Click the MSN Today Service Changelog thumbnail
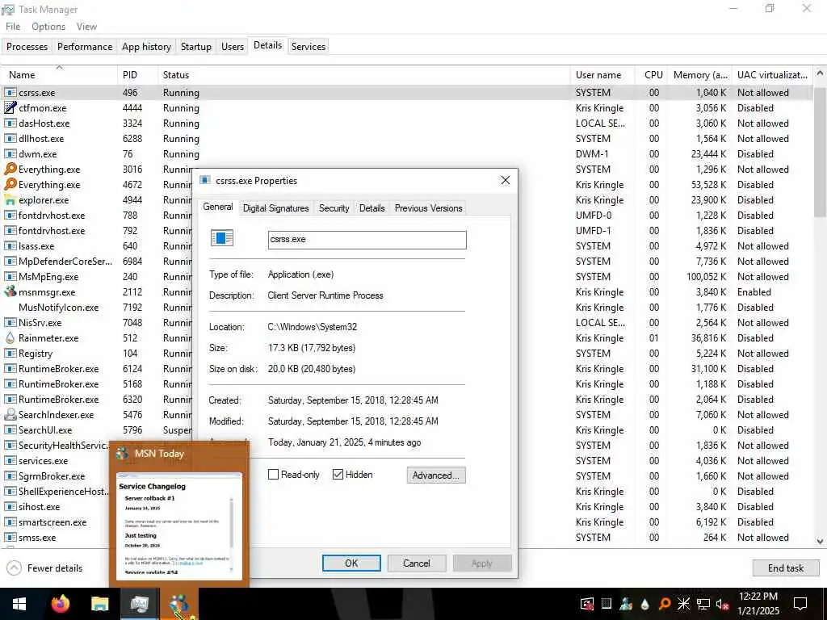Image resolution: width=827 pixels, height=620 pixels. [179, 526]
